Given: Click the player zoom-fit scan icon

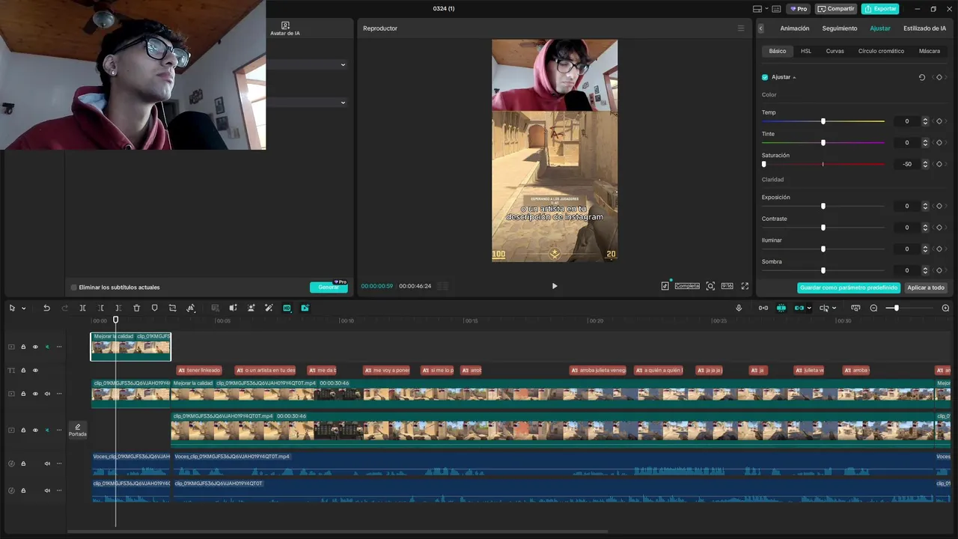Looking at the screenshot, I should [x=710, y=286].
